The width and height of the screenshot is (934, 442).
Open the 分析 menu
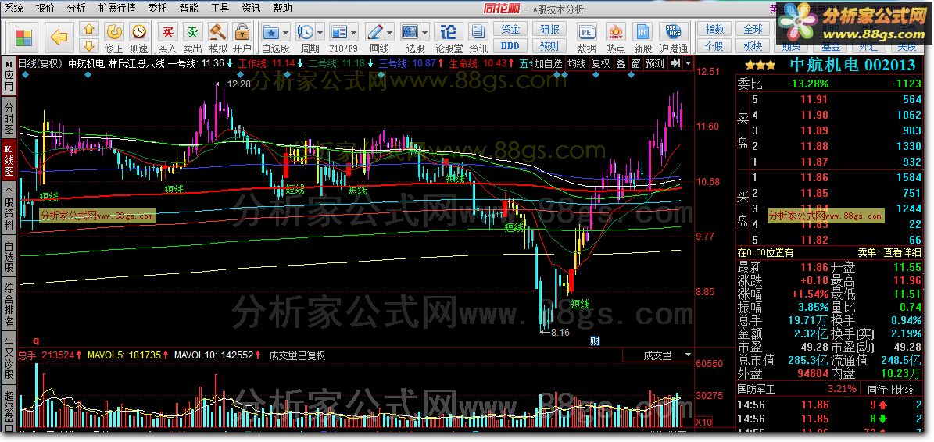tap(76, 9)
